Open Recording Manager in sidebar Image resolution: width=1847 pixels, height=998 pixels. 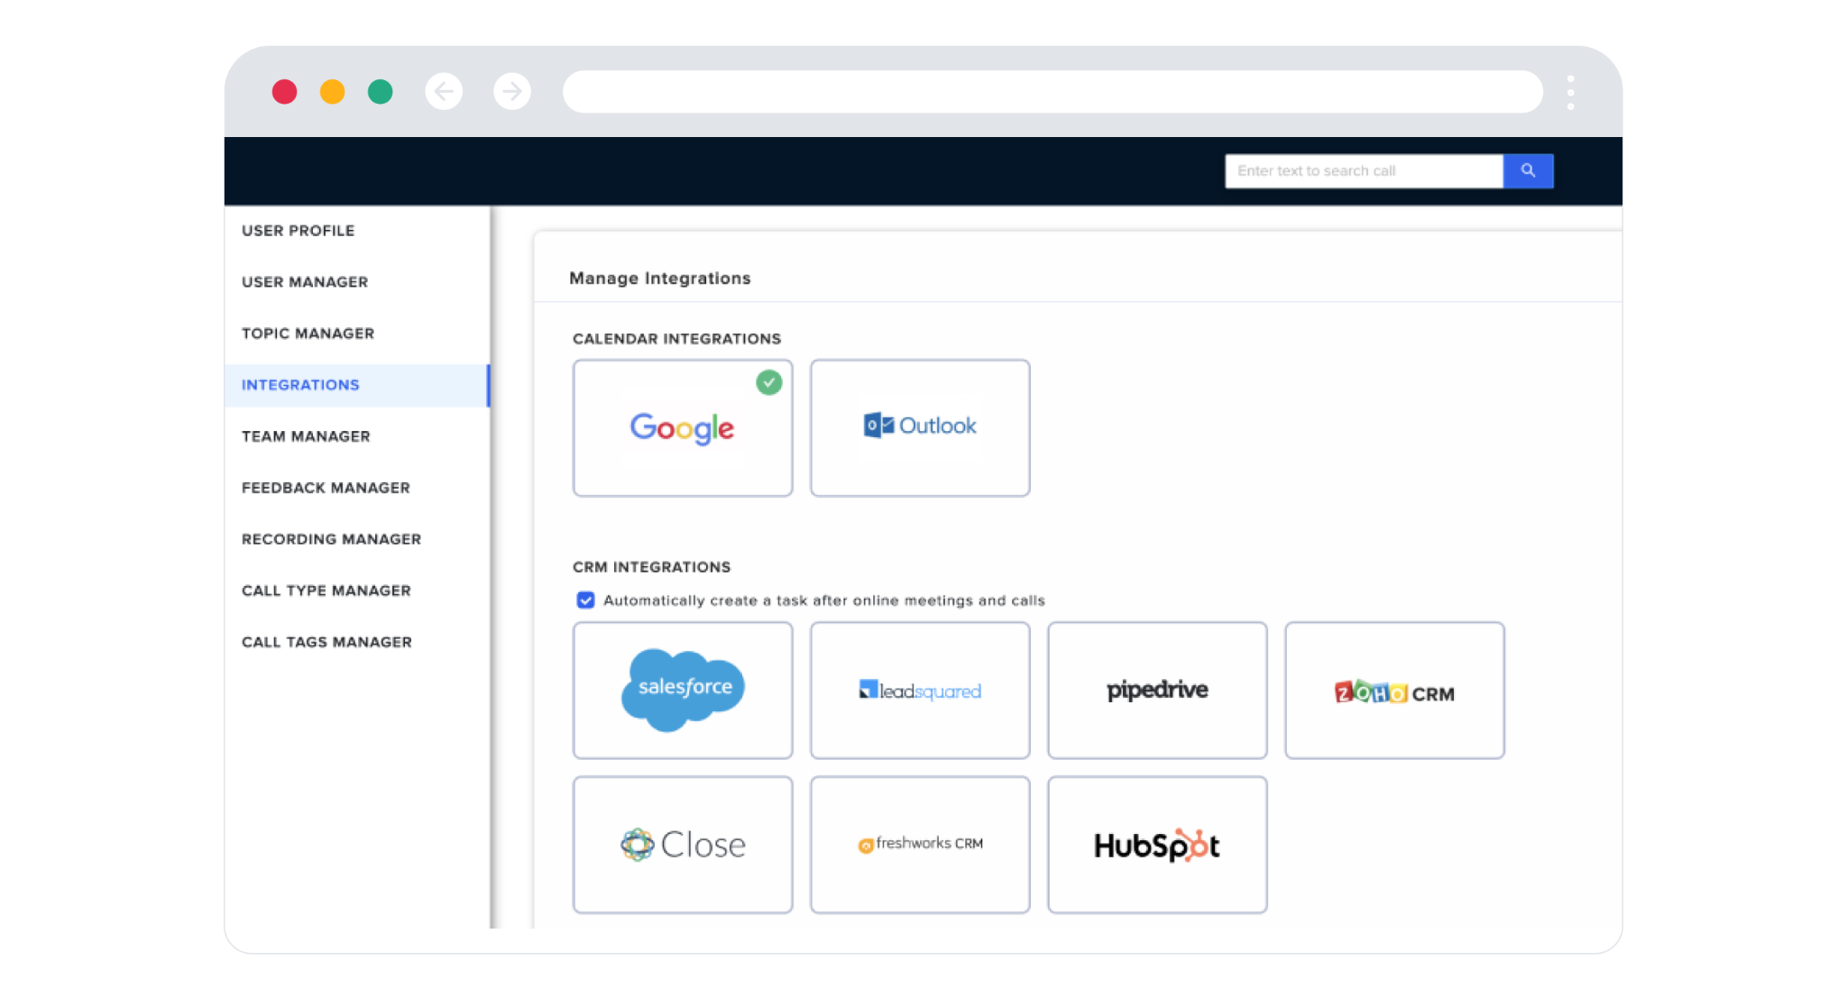pos(331,539)
